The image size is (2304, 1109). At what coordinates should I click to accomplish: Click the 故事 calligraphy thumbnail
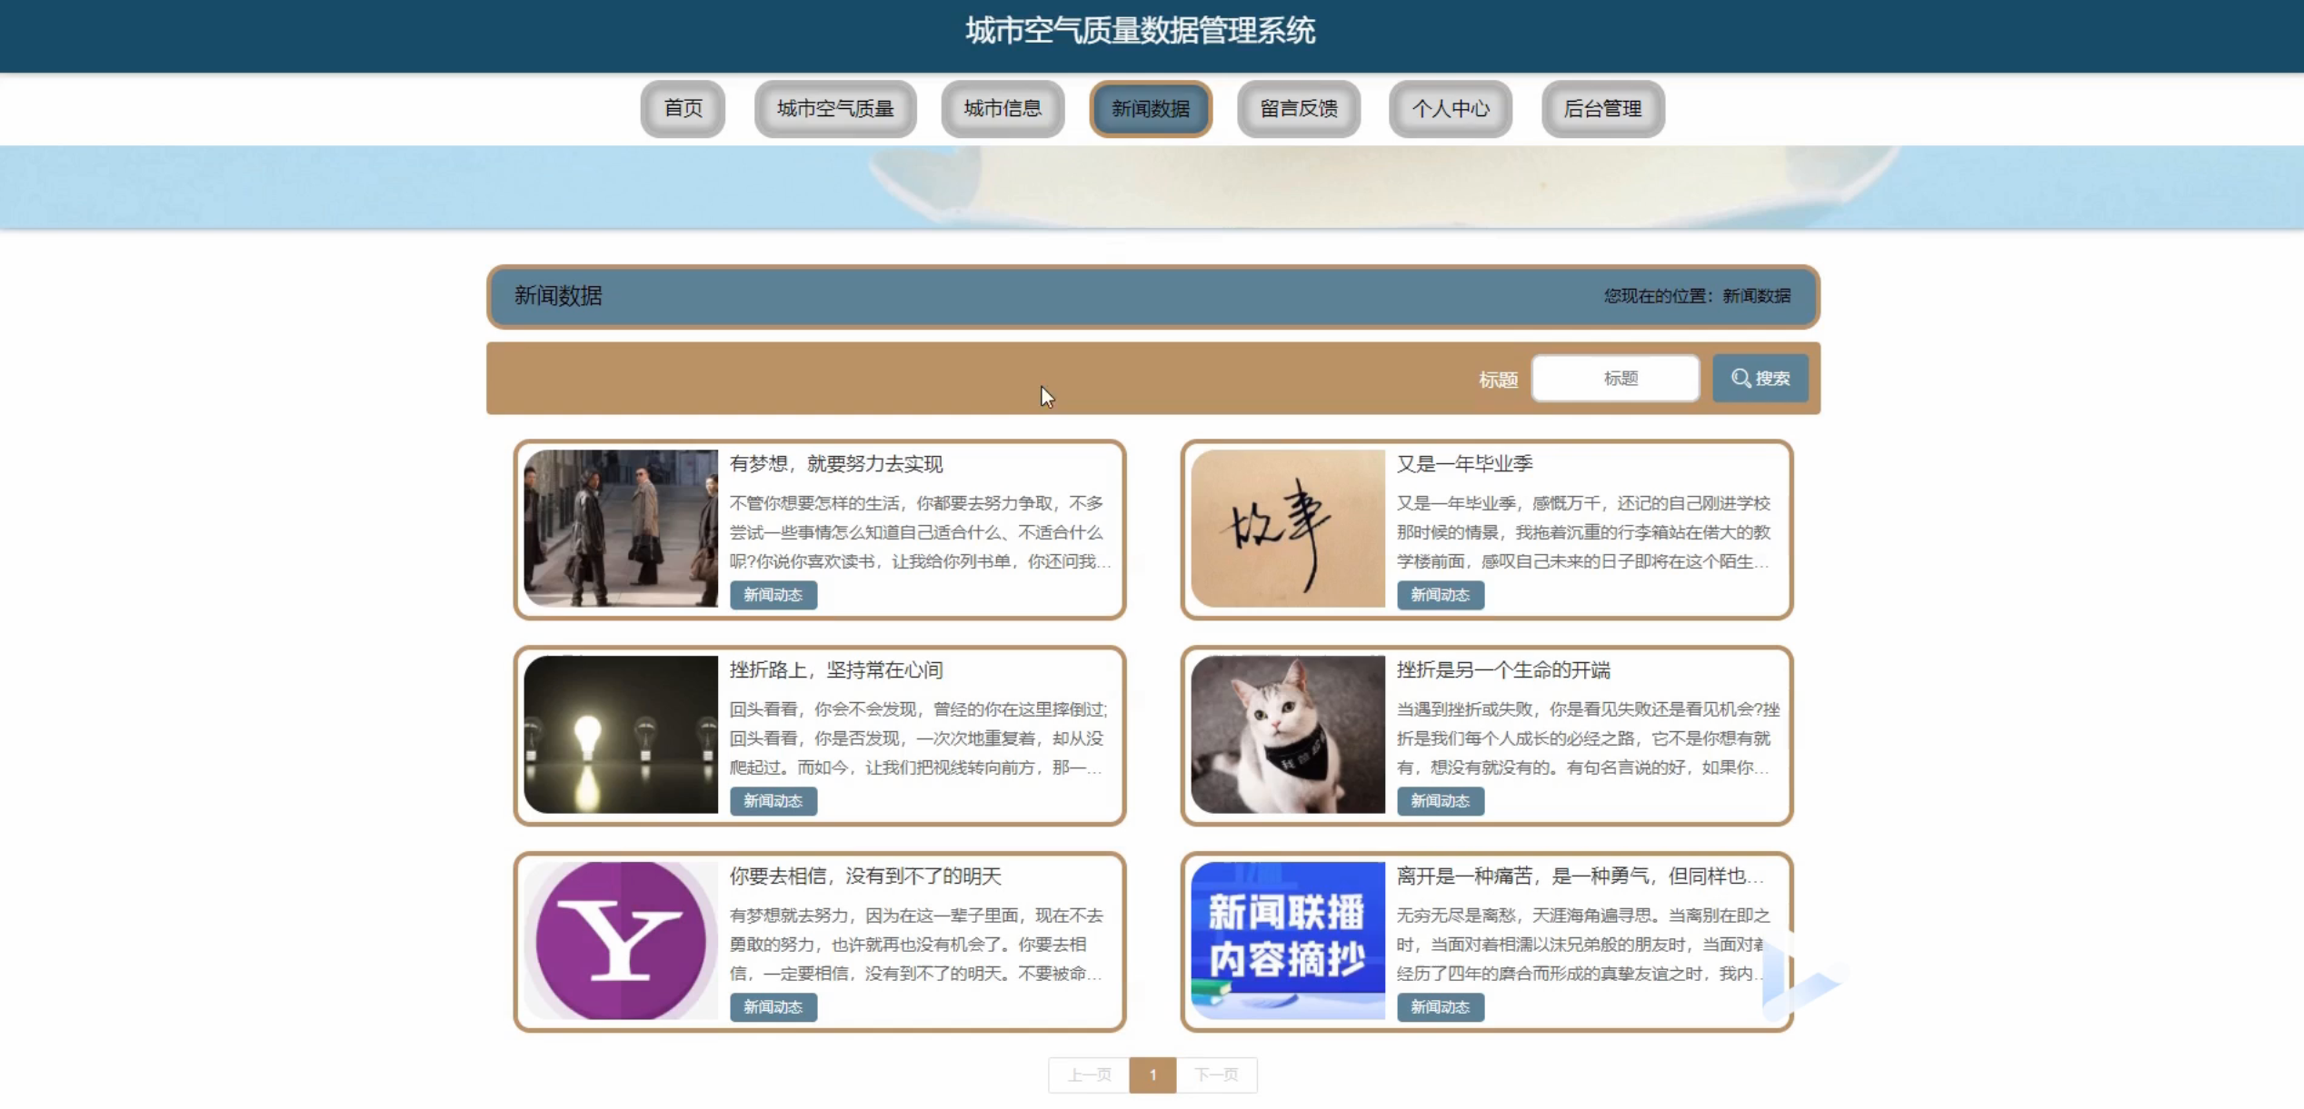tap(1287, 528)
